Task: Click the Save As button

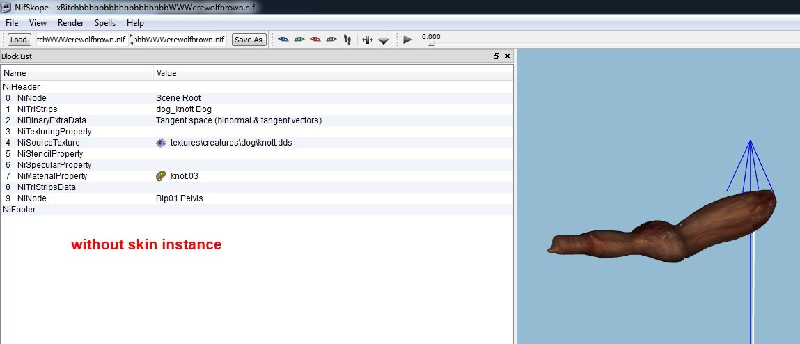Action: pyautogui.click(x=249, y=40)
